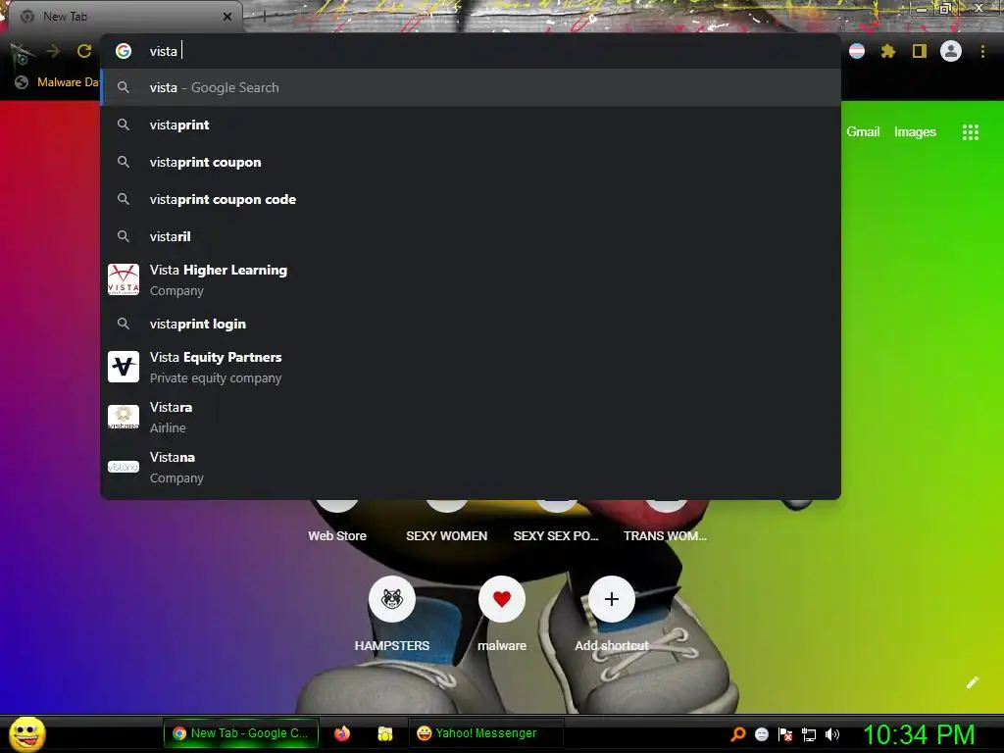The height and width of the screenshot is (753, 1004).
Task: Open the malware heart shortcut icon
Action: 502,599
